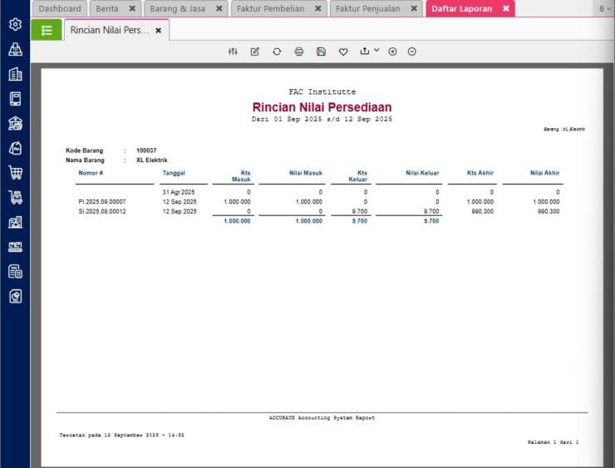Mark report as favorite with heart icon
The width and height of the screenshot is (615, 468).
pyautogui.click(x=343, y=52)
